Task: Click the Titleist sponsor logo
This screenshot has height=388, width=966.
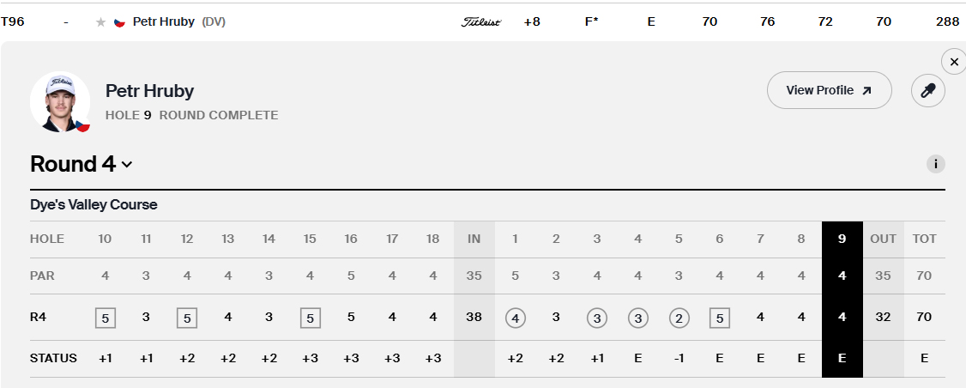Action: tap(480, 22)
